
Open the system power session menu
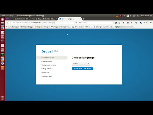point(151,16)
